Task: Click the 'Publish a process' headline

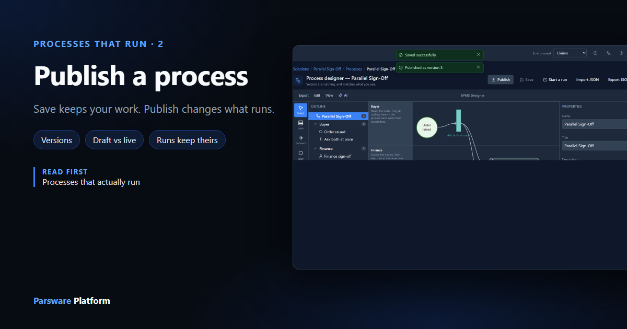Action: tap(141, 75)
